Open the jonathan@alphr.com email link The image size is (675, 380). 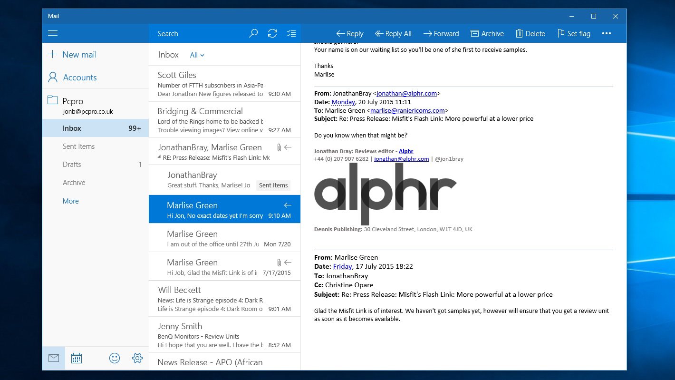(x=402, y=158)
